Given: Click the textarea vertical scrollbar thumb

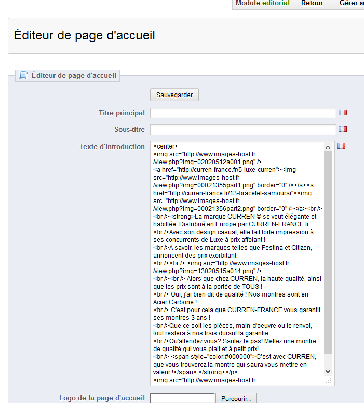Looking at the screenshot, I should coord(328,252).
